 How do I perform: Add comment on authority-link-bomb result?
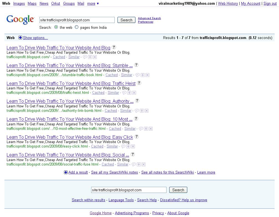[137, 111]
